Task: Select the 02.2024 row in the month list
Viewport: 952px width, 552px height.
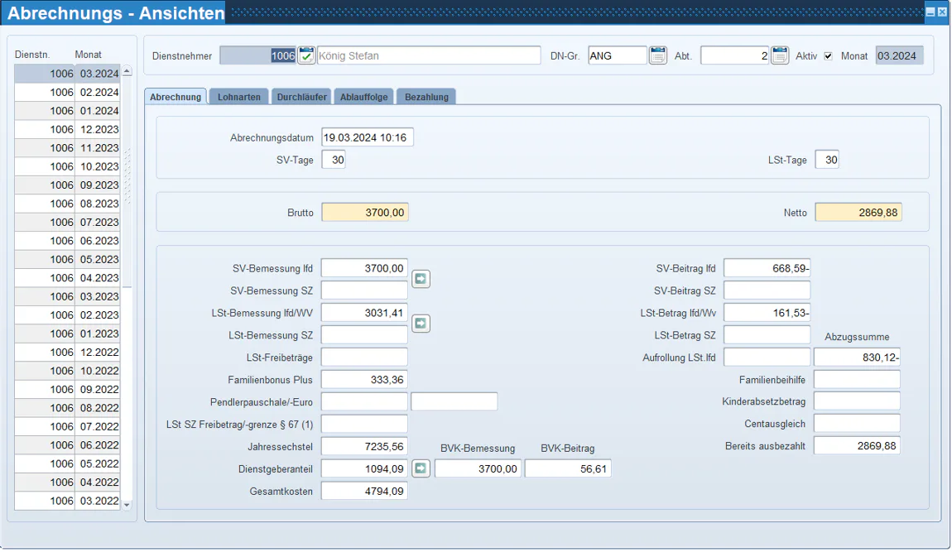Action: click(x=67, y=93)
